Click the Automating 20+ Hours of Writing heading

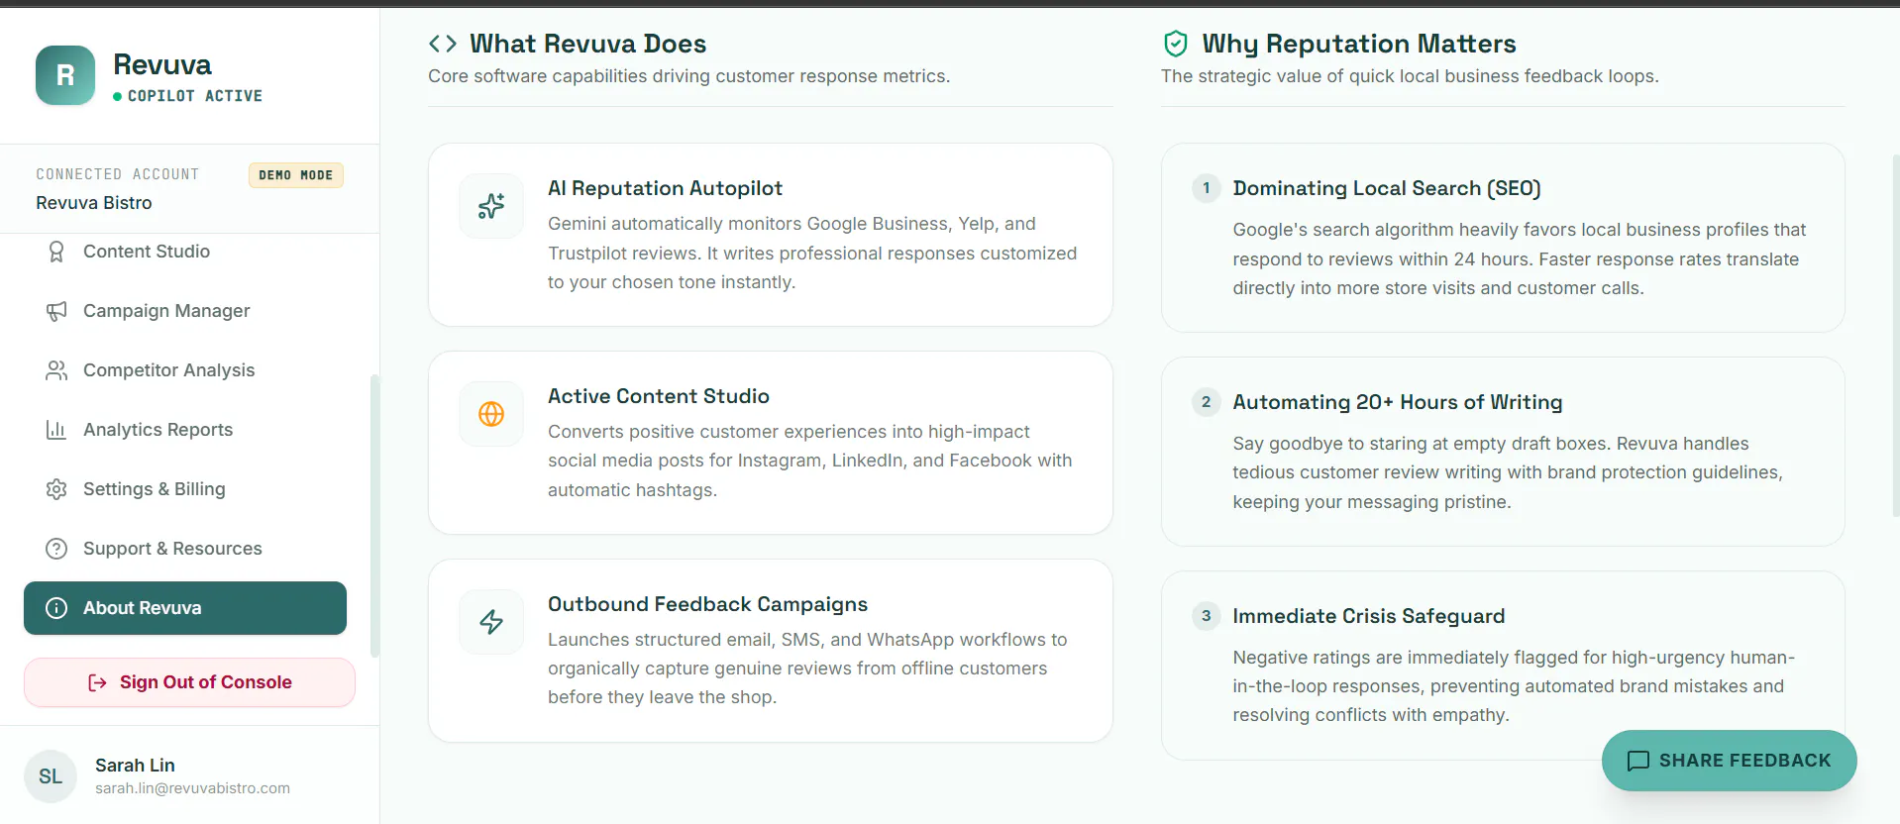pos(1398,402)
